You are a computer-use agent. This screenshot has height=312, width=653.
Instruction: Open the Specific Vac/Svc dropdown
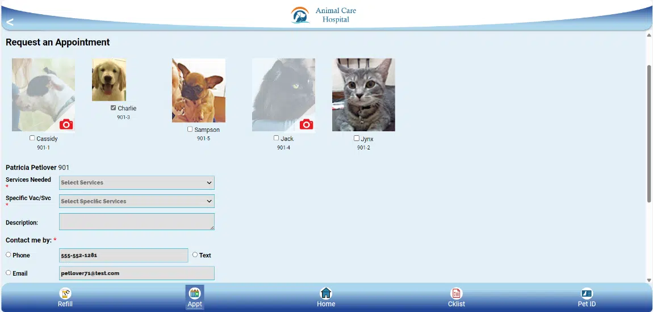(x=137, y=201)
